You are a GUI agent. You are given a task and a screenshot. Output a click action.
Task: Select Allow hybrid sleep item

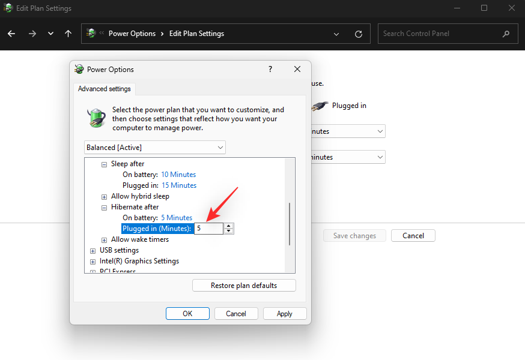(x=140, y=196)
